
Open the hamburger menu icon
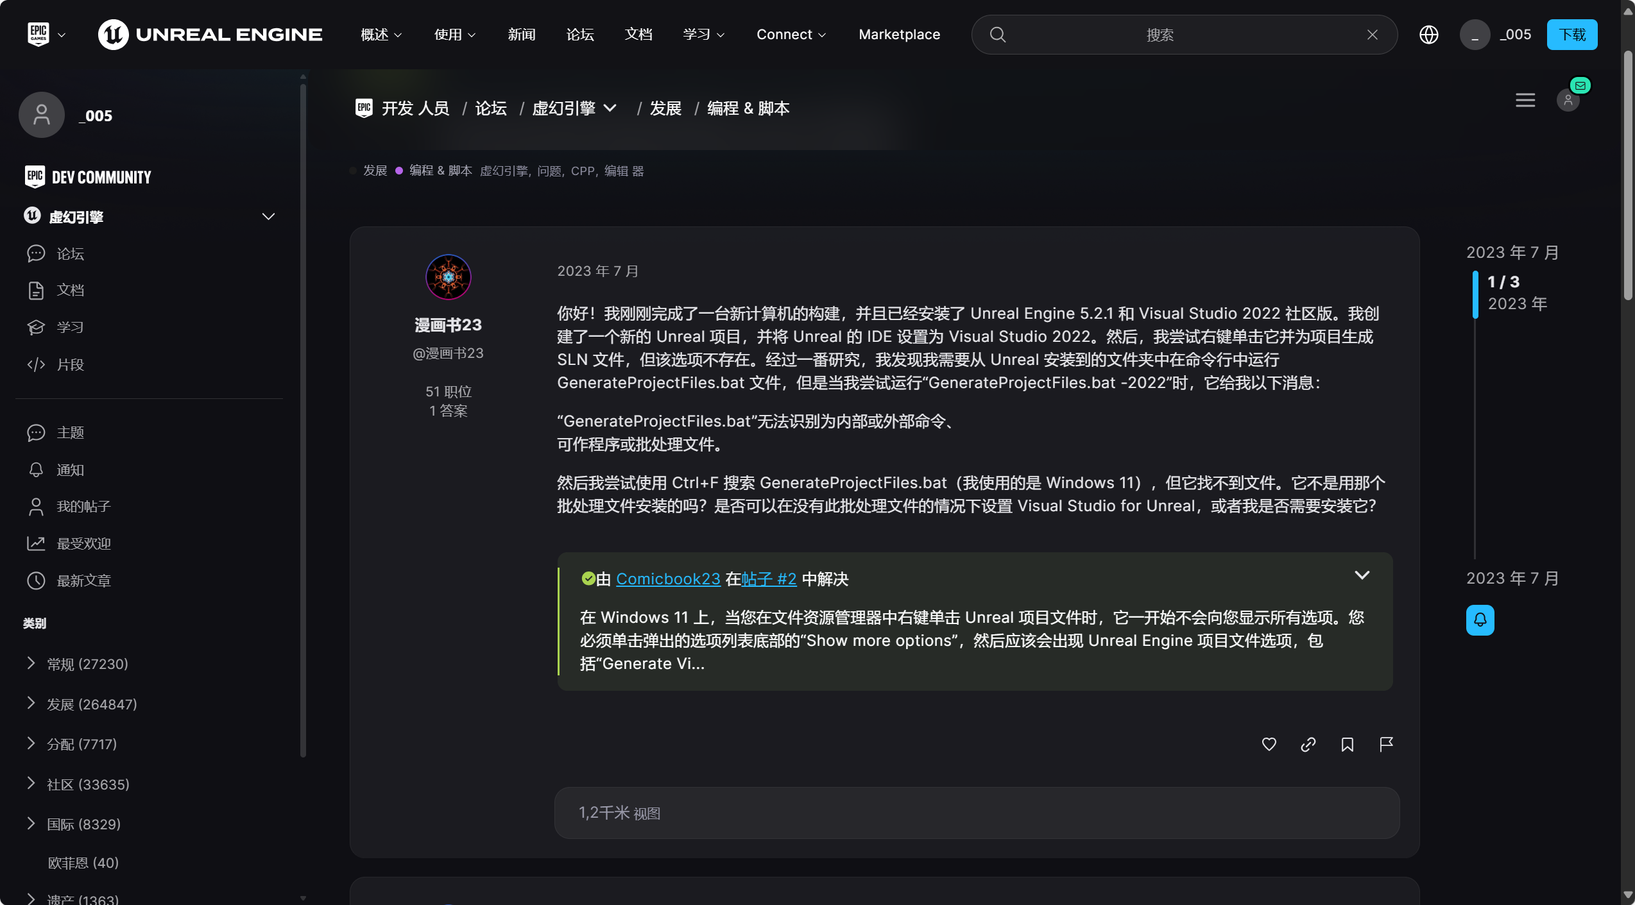(1525, 100)
